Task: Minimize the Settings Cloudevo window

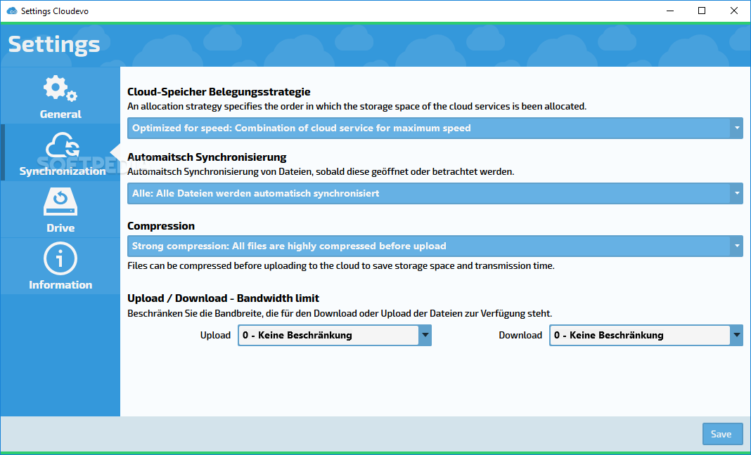Action: (670, 11)
